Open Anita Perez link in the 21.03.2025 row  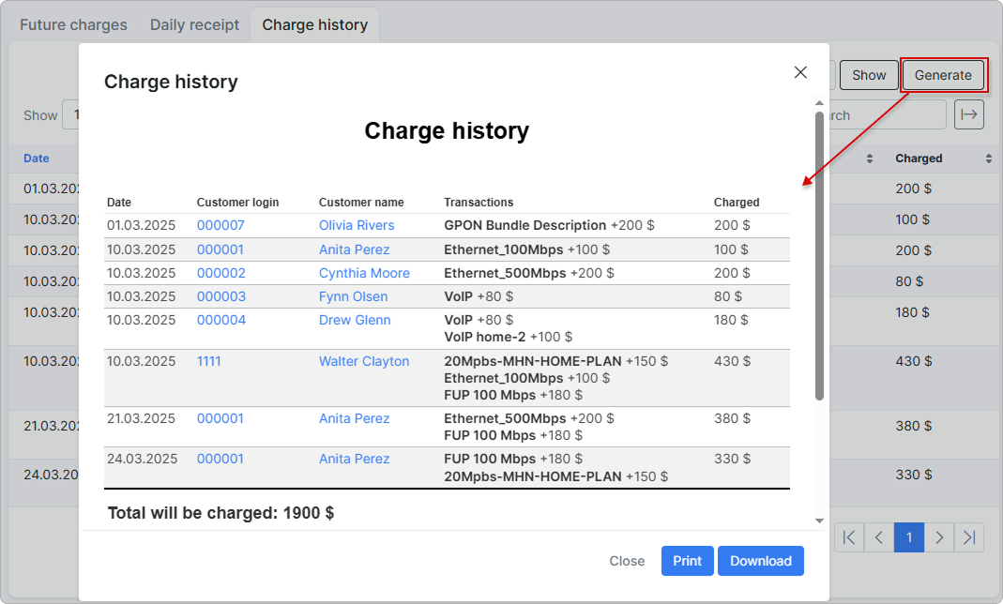[355, 418]
